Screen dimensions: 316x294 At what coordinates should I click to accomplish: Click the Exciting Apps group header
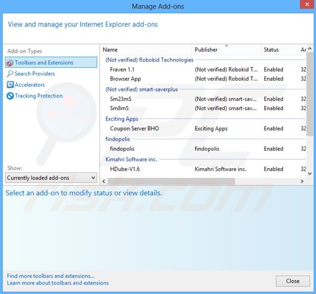pos(122,119)
